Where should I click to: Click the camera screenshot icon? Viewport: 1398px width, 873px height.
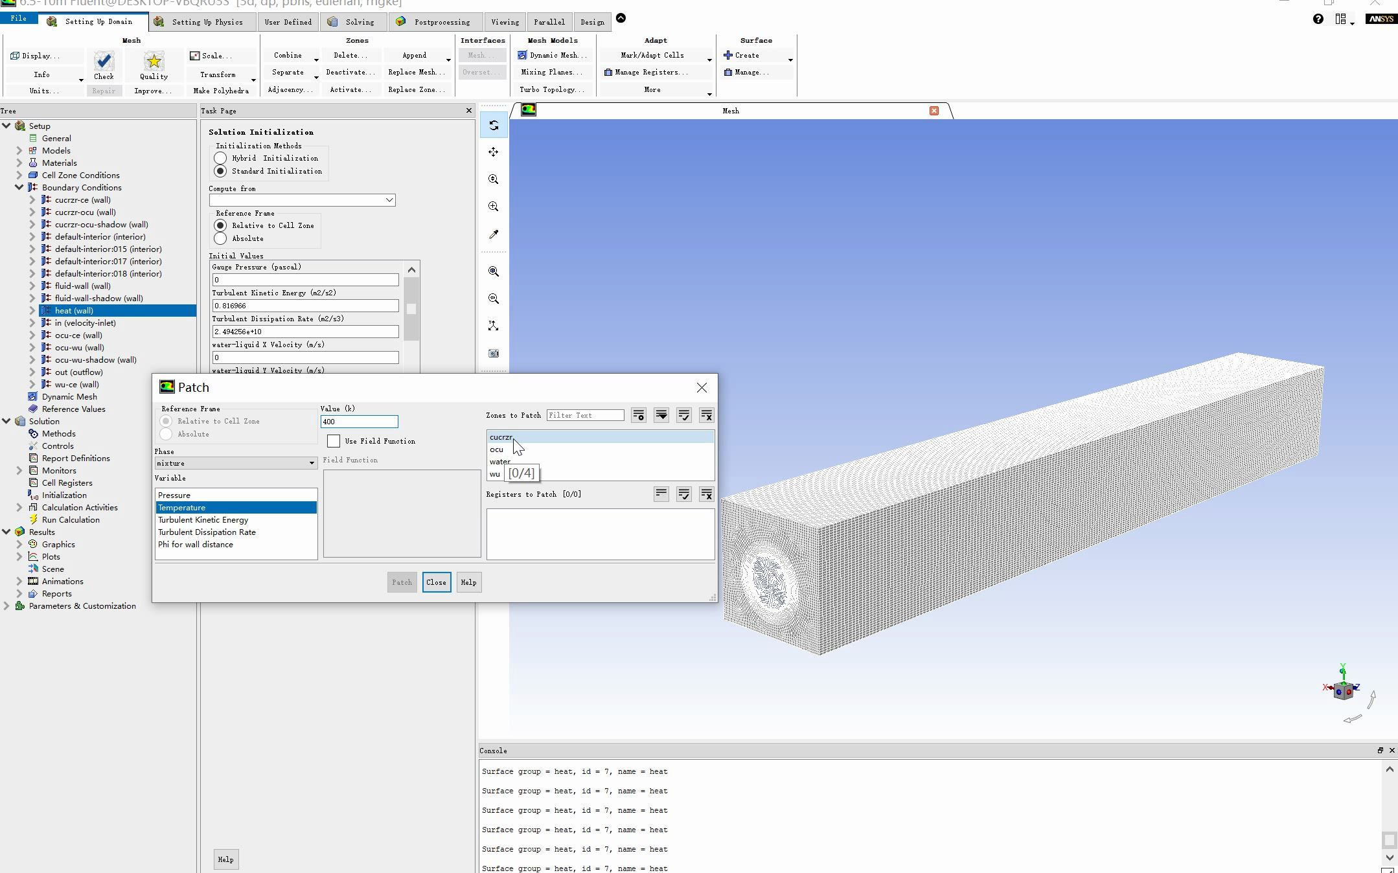[494, 354]
